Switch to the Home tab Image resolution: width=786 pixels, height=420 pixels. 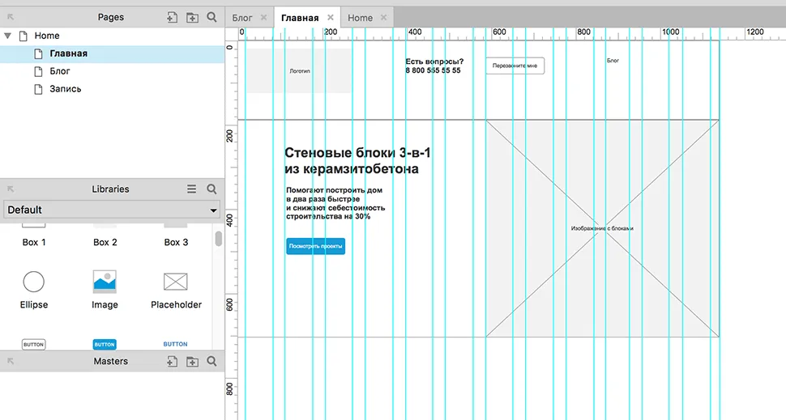pyautogui.click(x=360, y=18)
